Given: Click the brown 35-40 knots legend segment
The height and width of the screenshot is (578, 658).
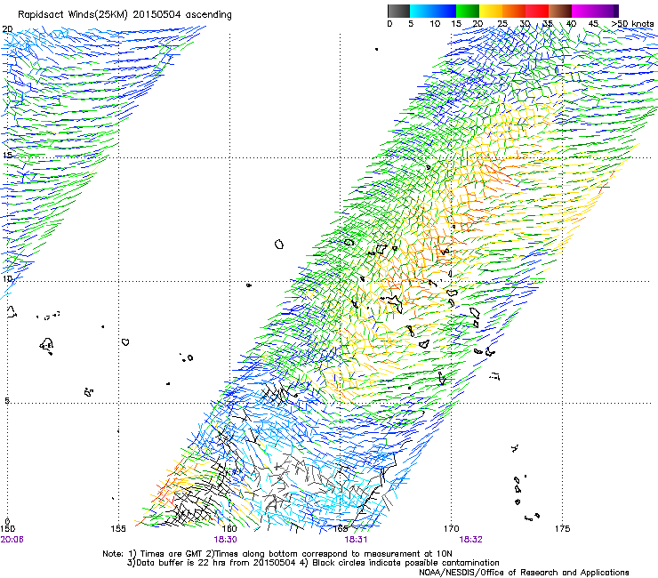Looking at the screenshot, I should click(x=560, y=11).
